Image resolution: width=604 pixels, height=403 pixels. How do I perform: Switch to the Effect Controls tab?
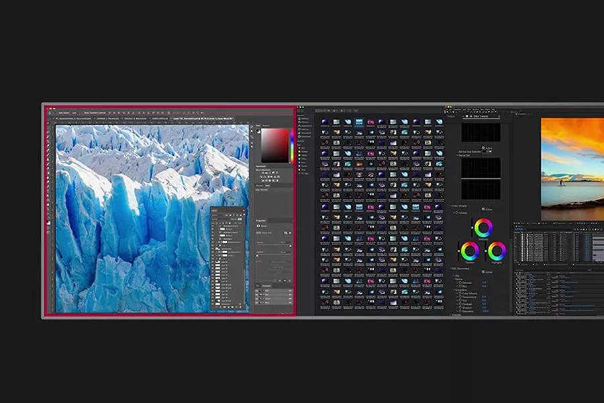point(477,116)
